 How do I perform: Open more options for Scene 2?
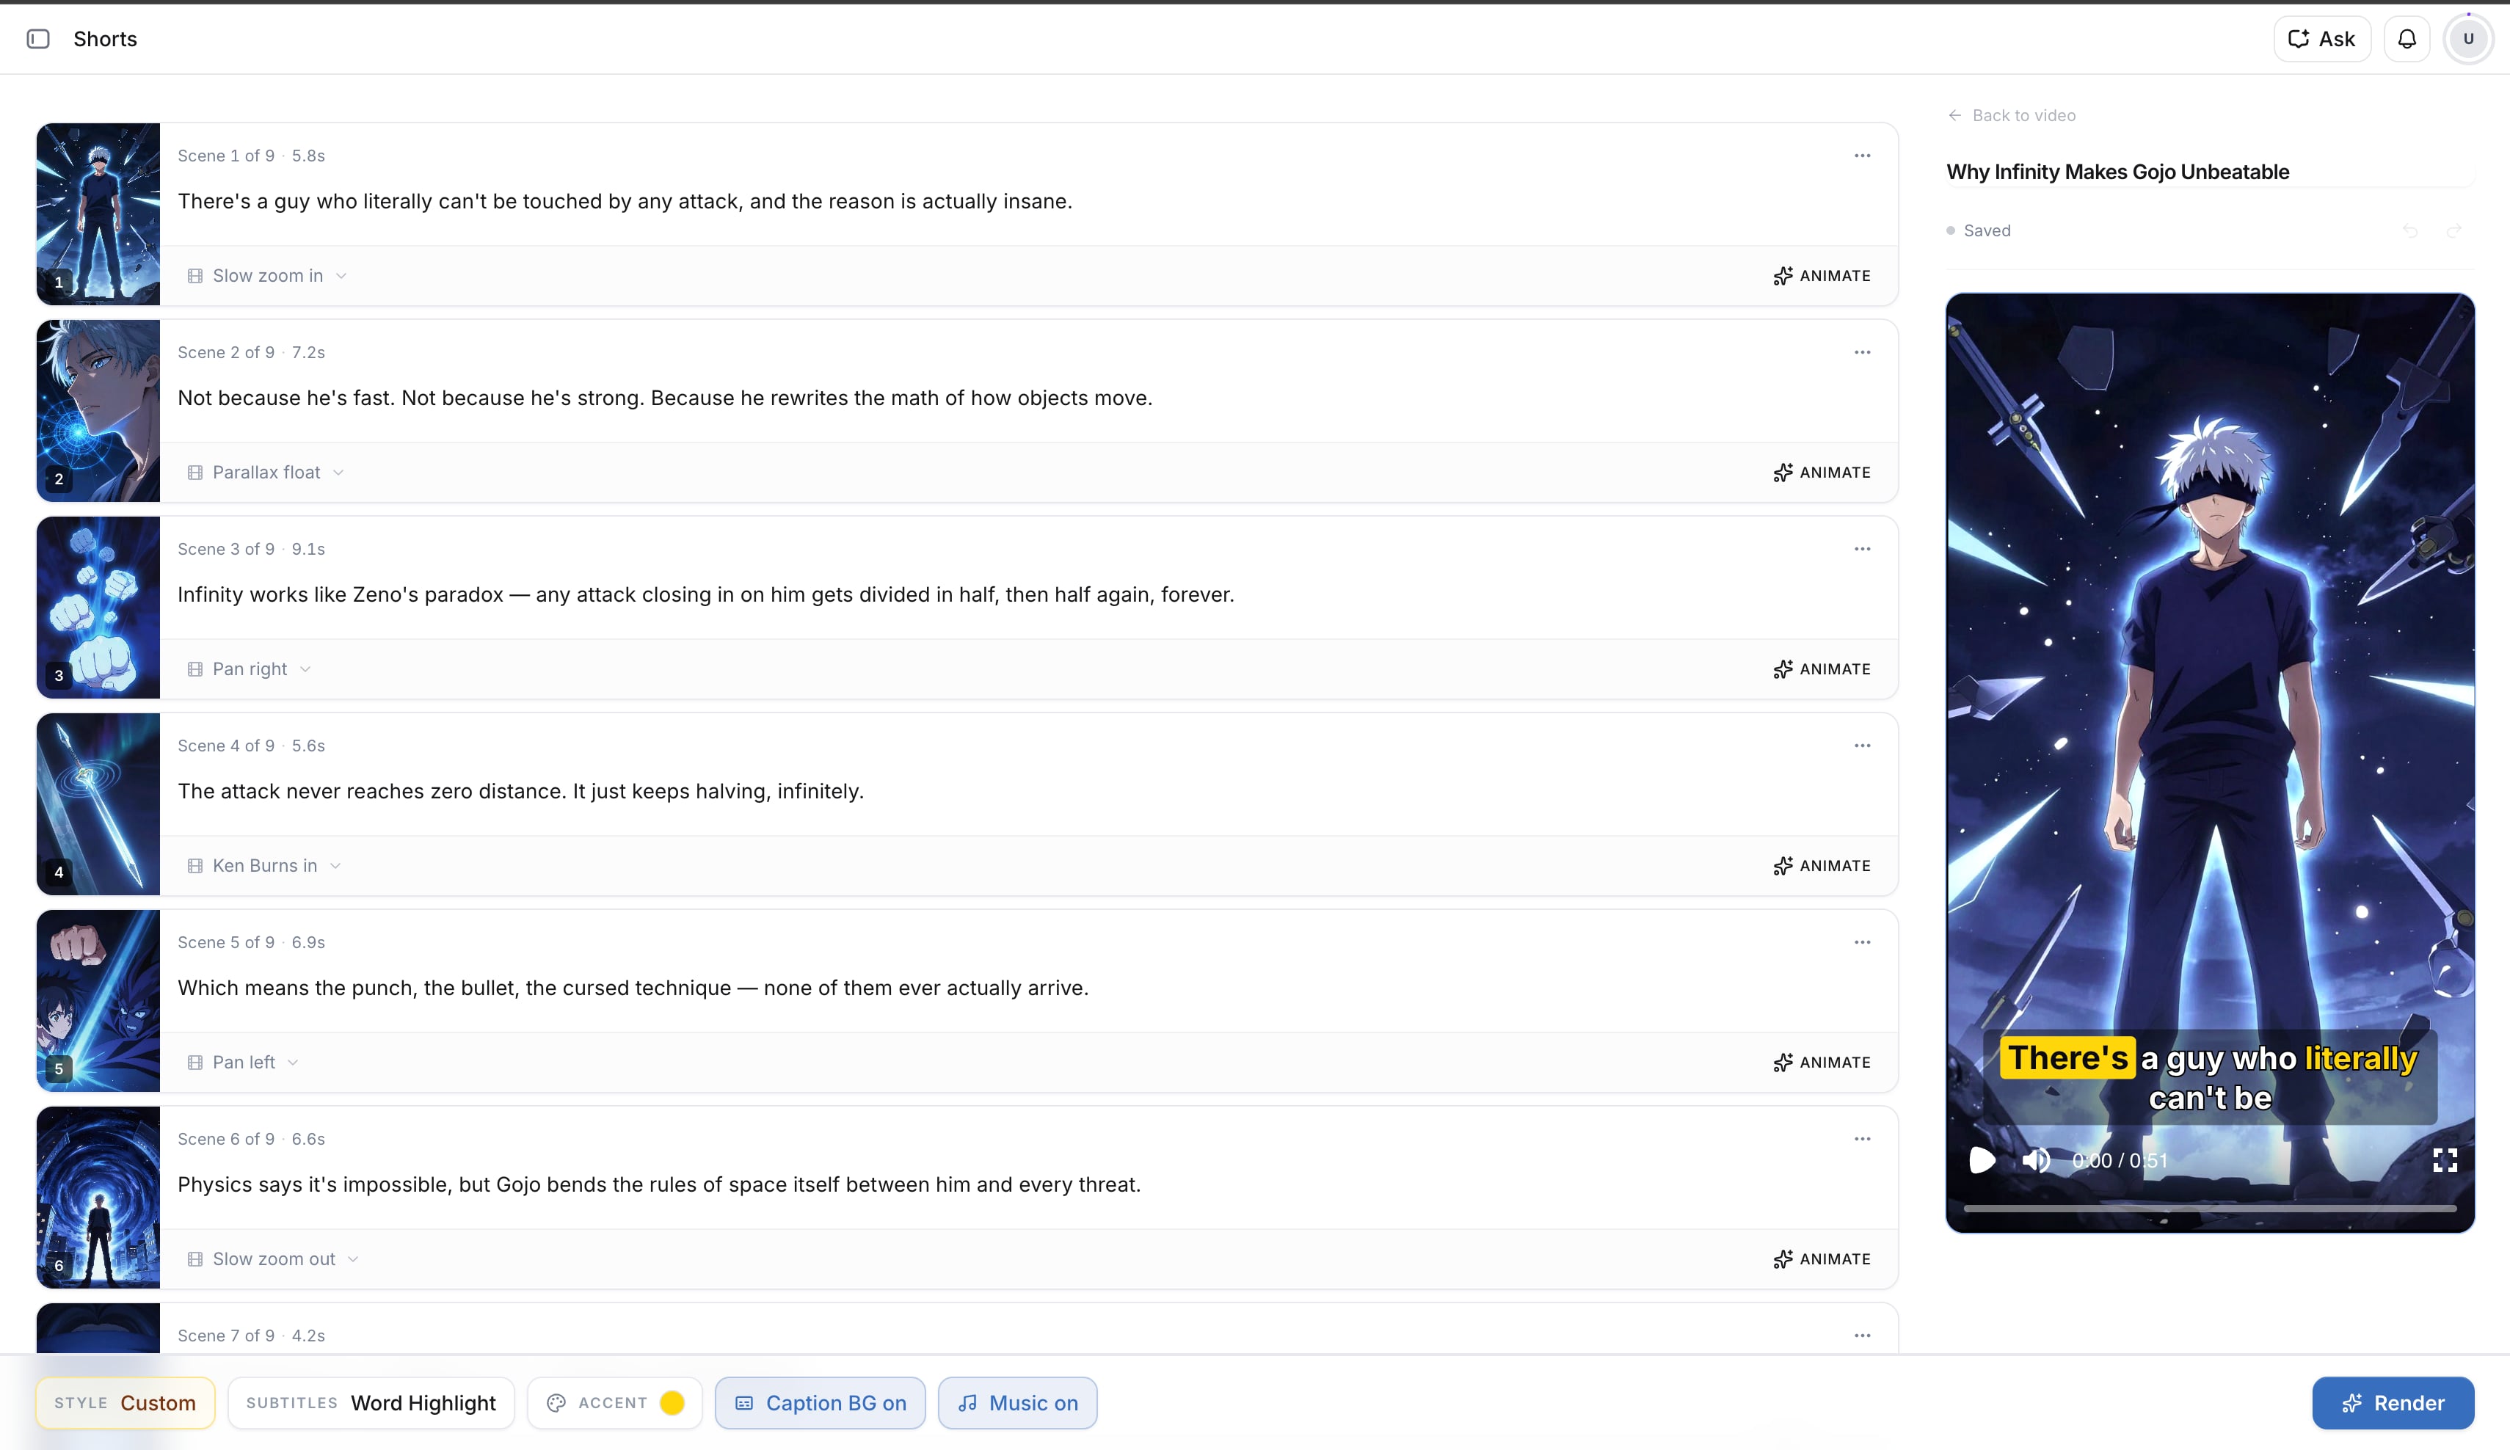click(x=1861, y=352)
